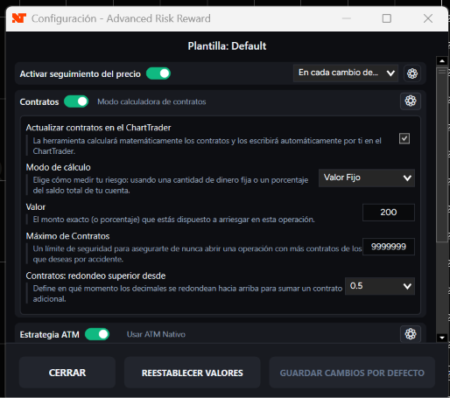Open the redondeo superior '0.5' dropdown
Viewport: 450px width, 398px height.
point(380,286)
